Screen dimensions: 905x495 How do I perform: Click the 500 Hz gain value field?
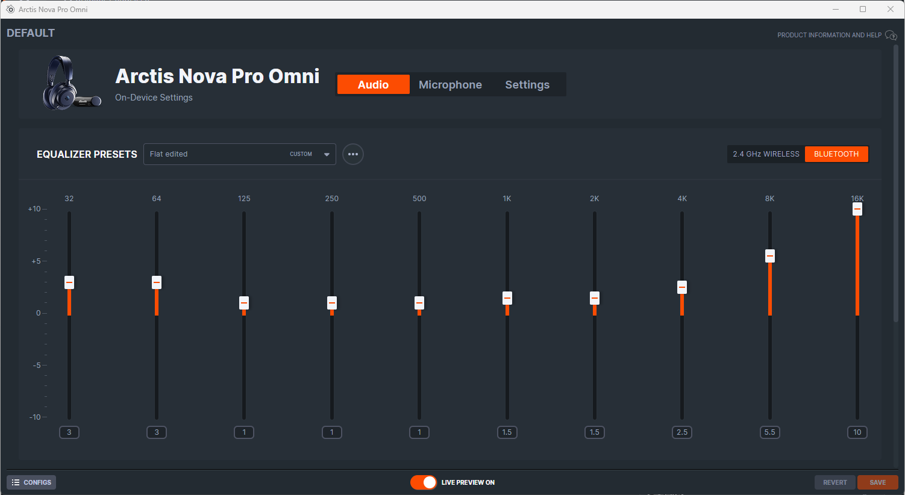click(x=419, y=432)
